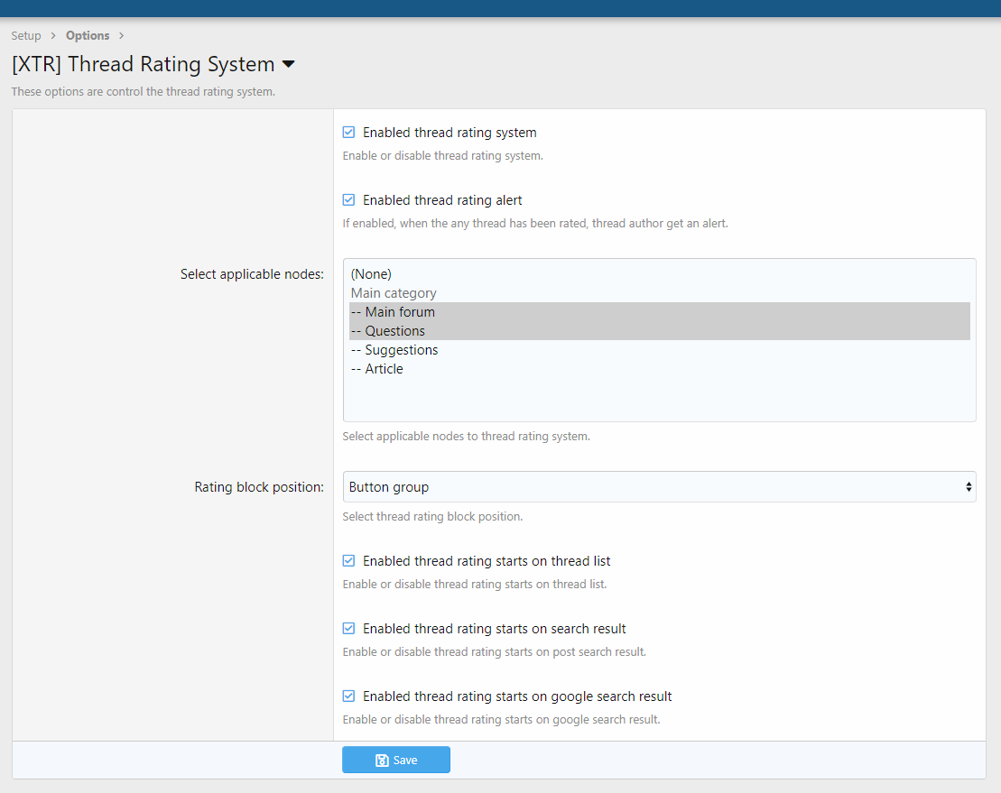The height and width of the screenshot is (793, 1001).
Task: Click empty area in applicable nodes listbox
Action: (x=659, y=400)
